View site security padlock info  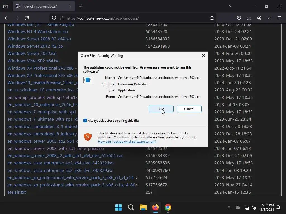click(x=62, y=18)
